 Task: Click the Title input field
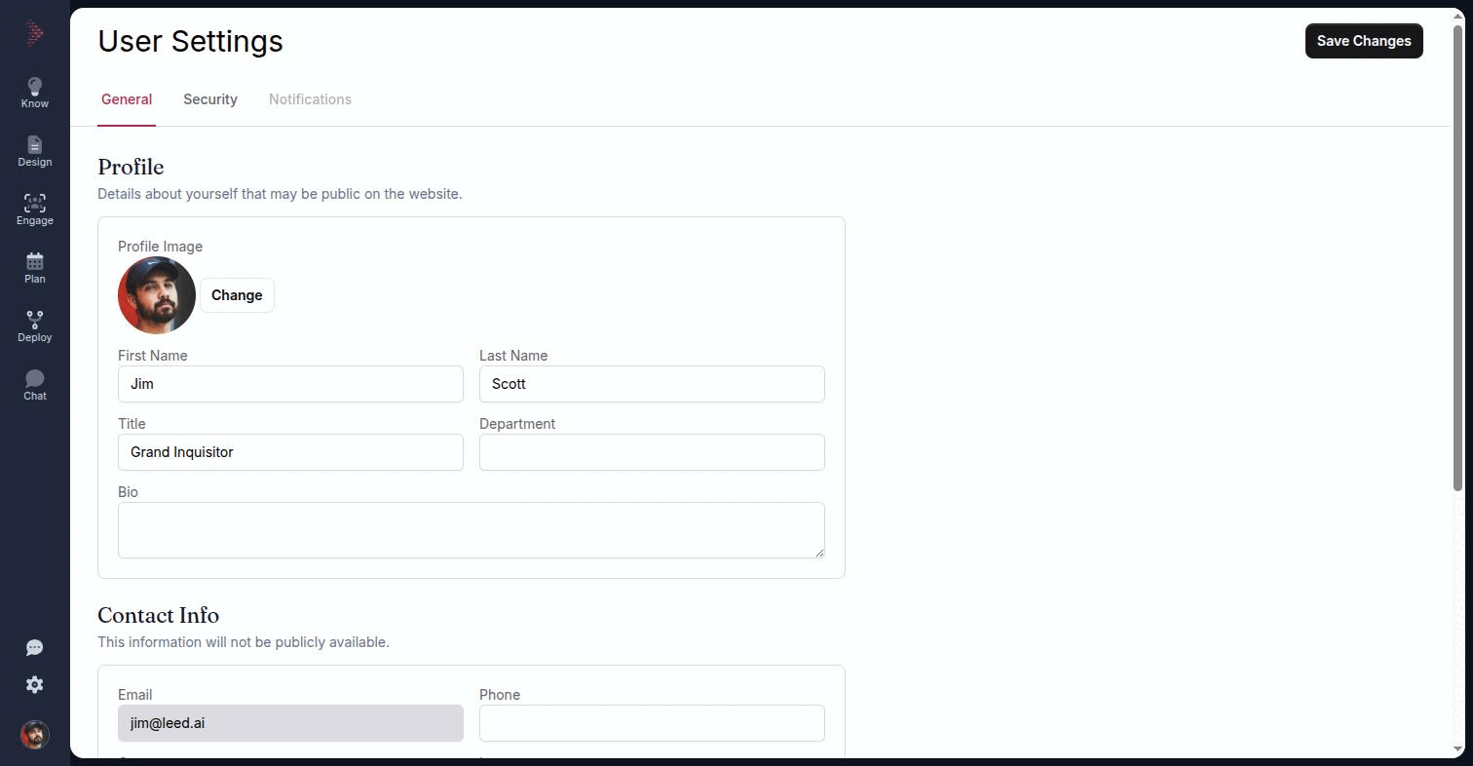290,452
